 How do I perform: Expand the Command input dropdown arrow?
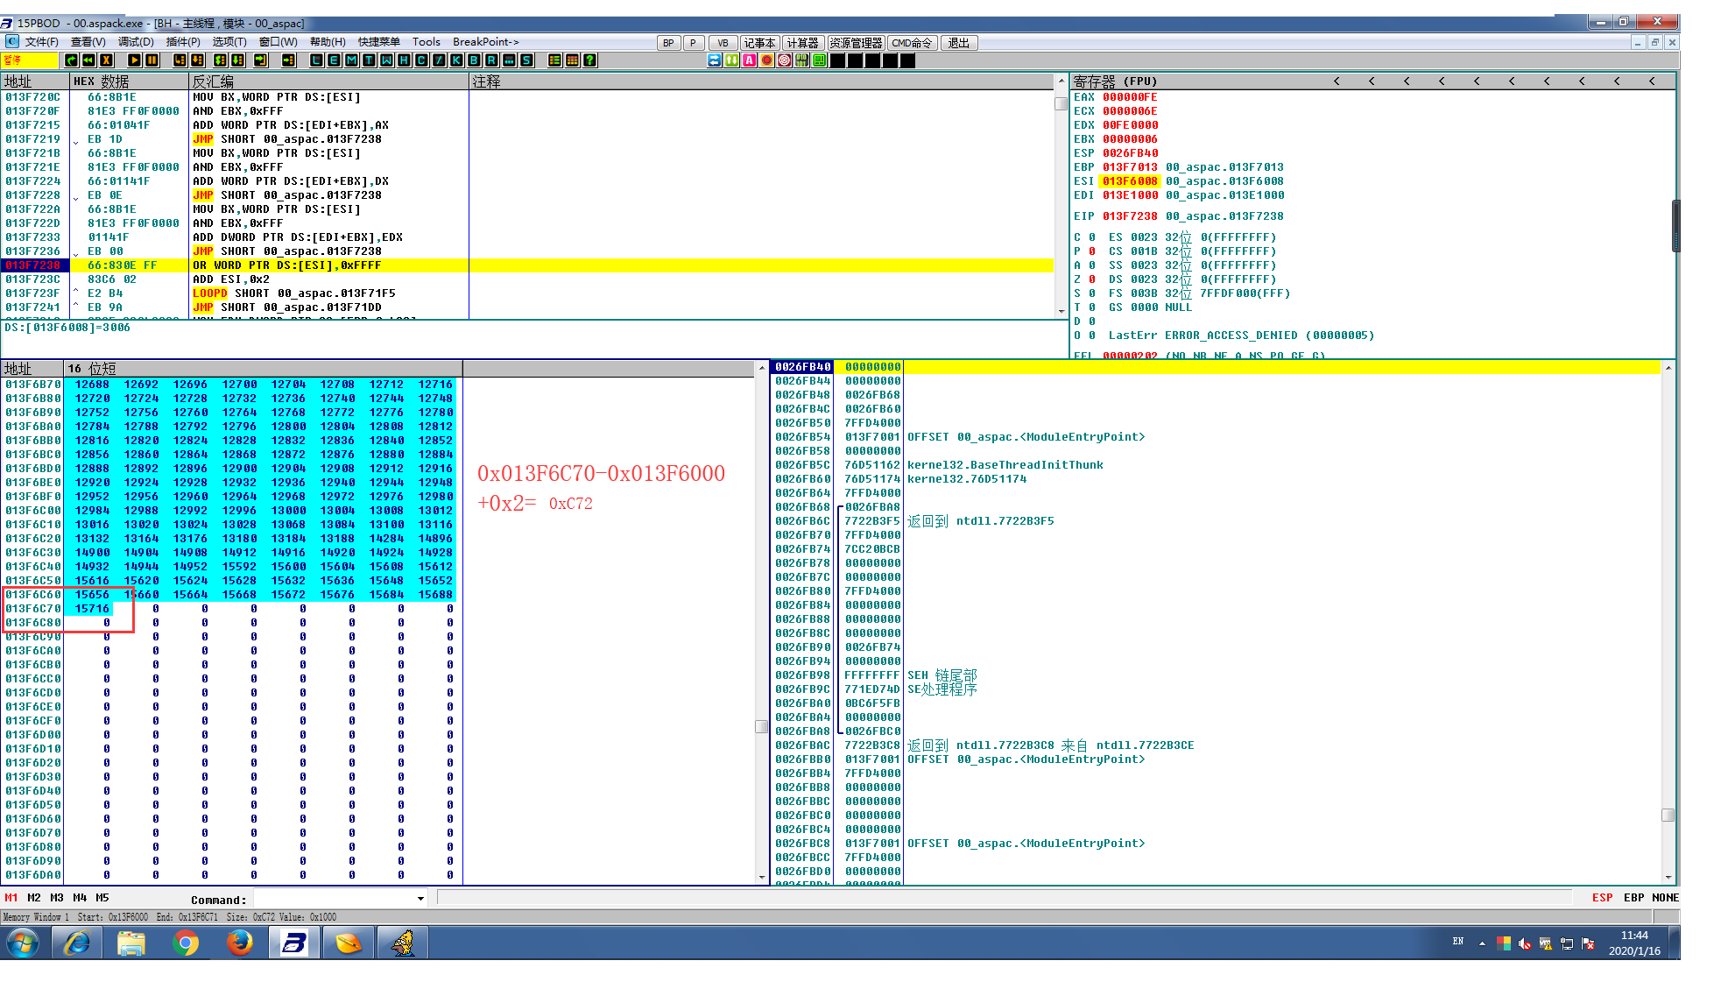pos(420,899)
